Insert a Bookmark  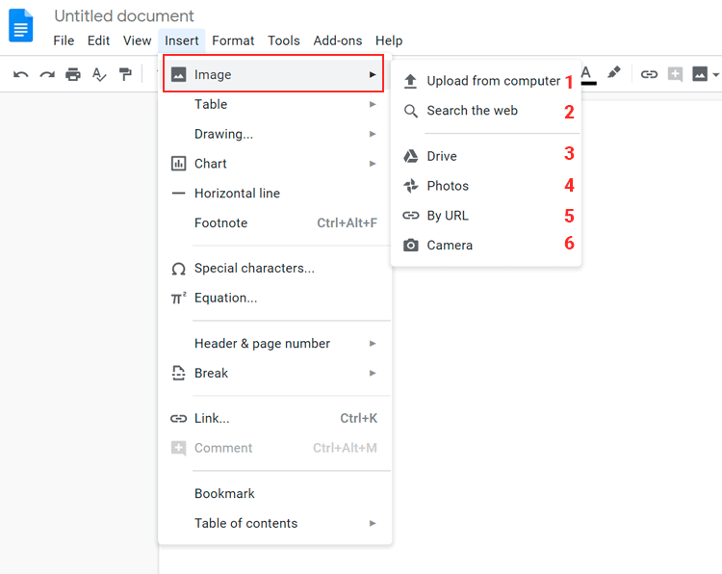(x=224, y=493)
